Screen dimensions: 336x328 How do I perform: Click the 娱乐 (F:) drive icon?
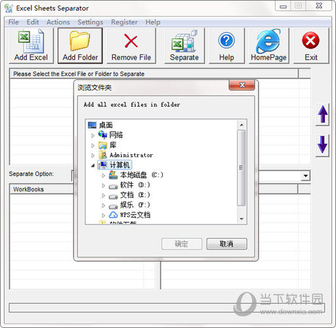click(x=113, y=206)
